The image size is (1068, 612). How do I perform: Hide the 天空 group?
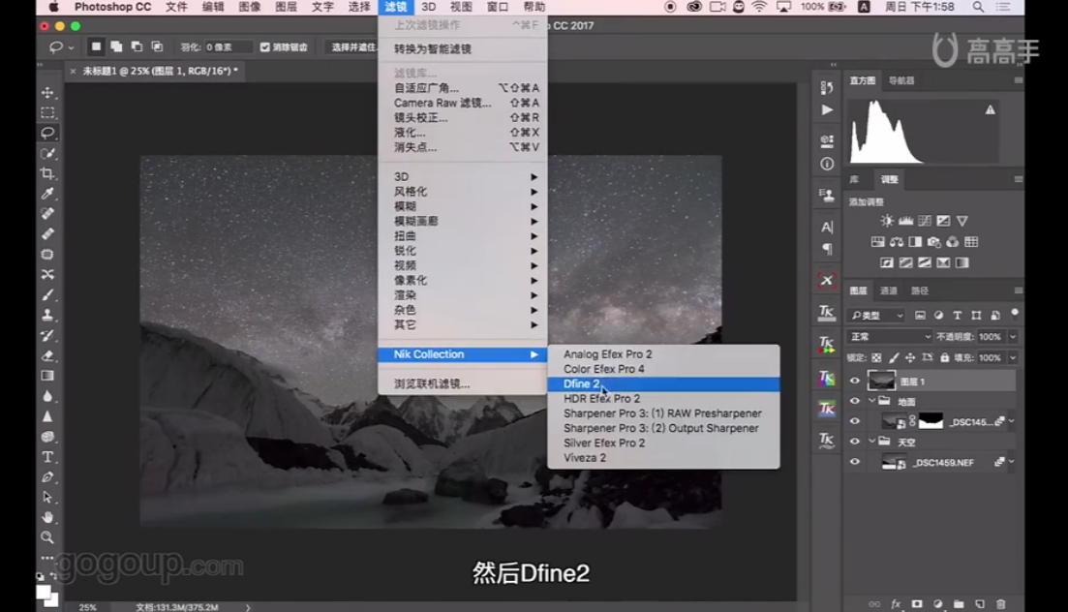click(855, 441)
